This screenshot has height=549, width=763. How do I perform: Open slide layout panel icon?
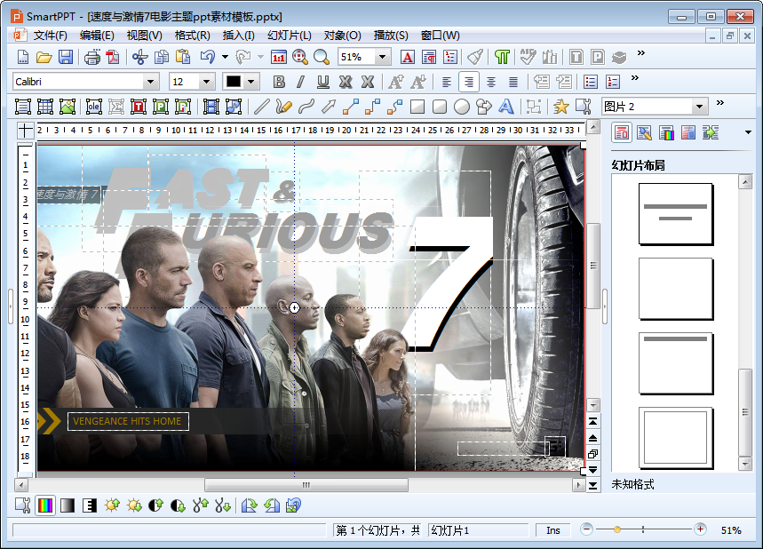point(622,132)
